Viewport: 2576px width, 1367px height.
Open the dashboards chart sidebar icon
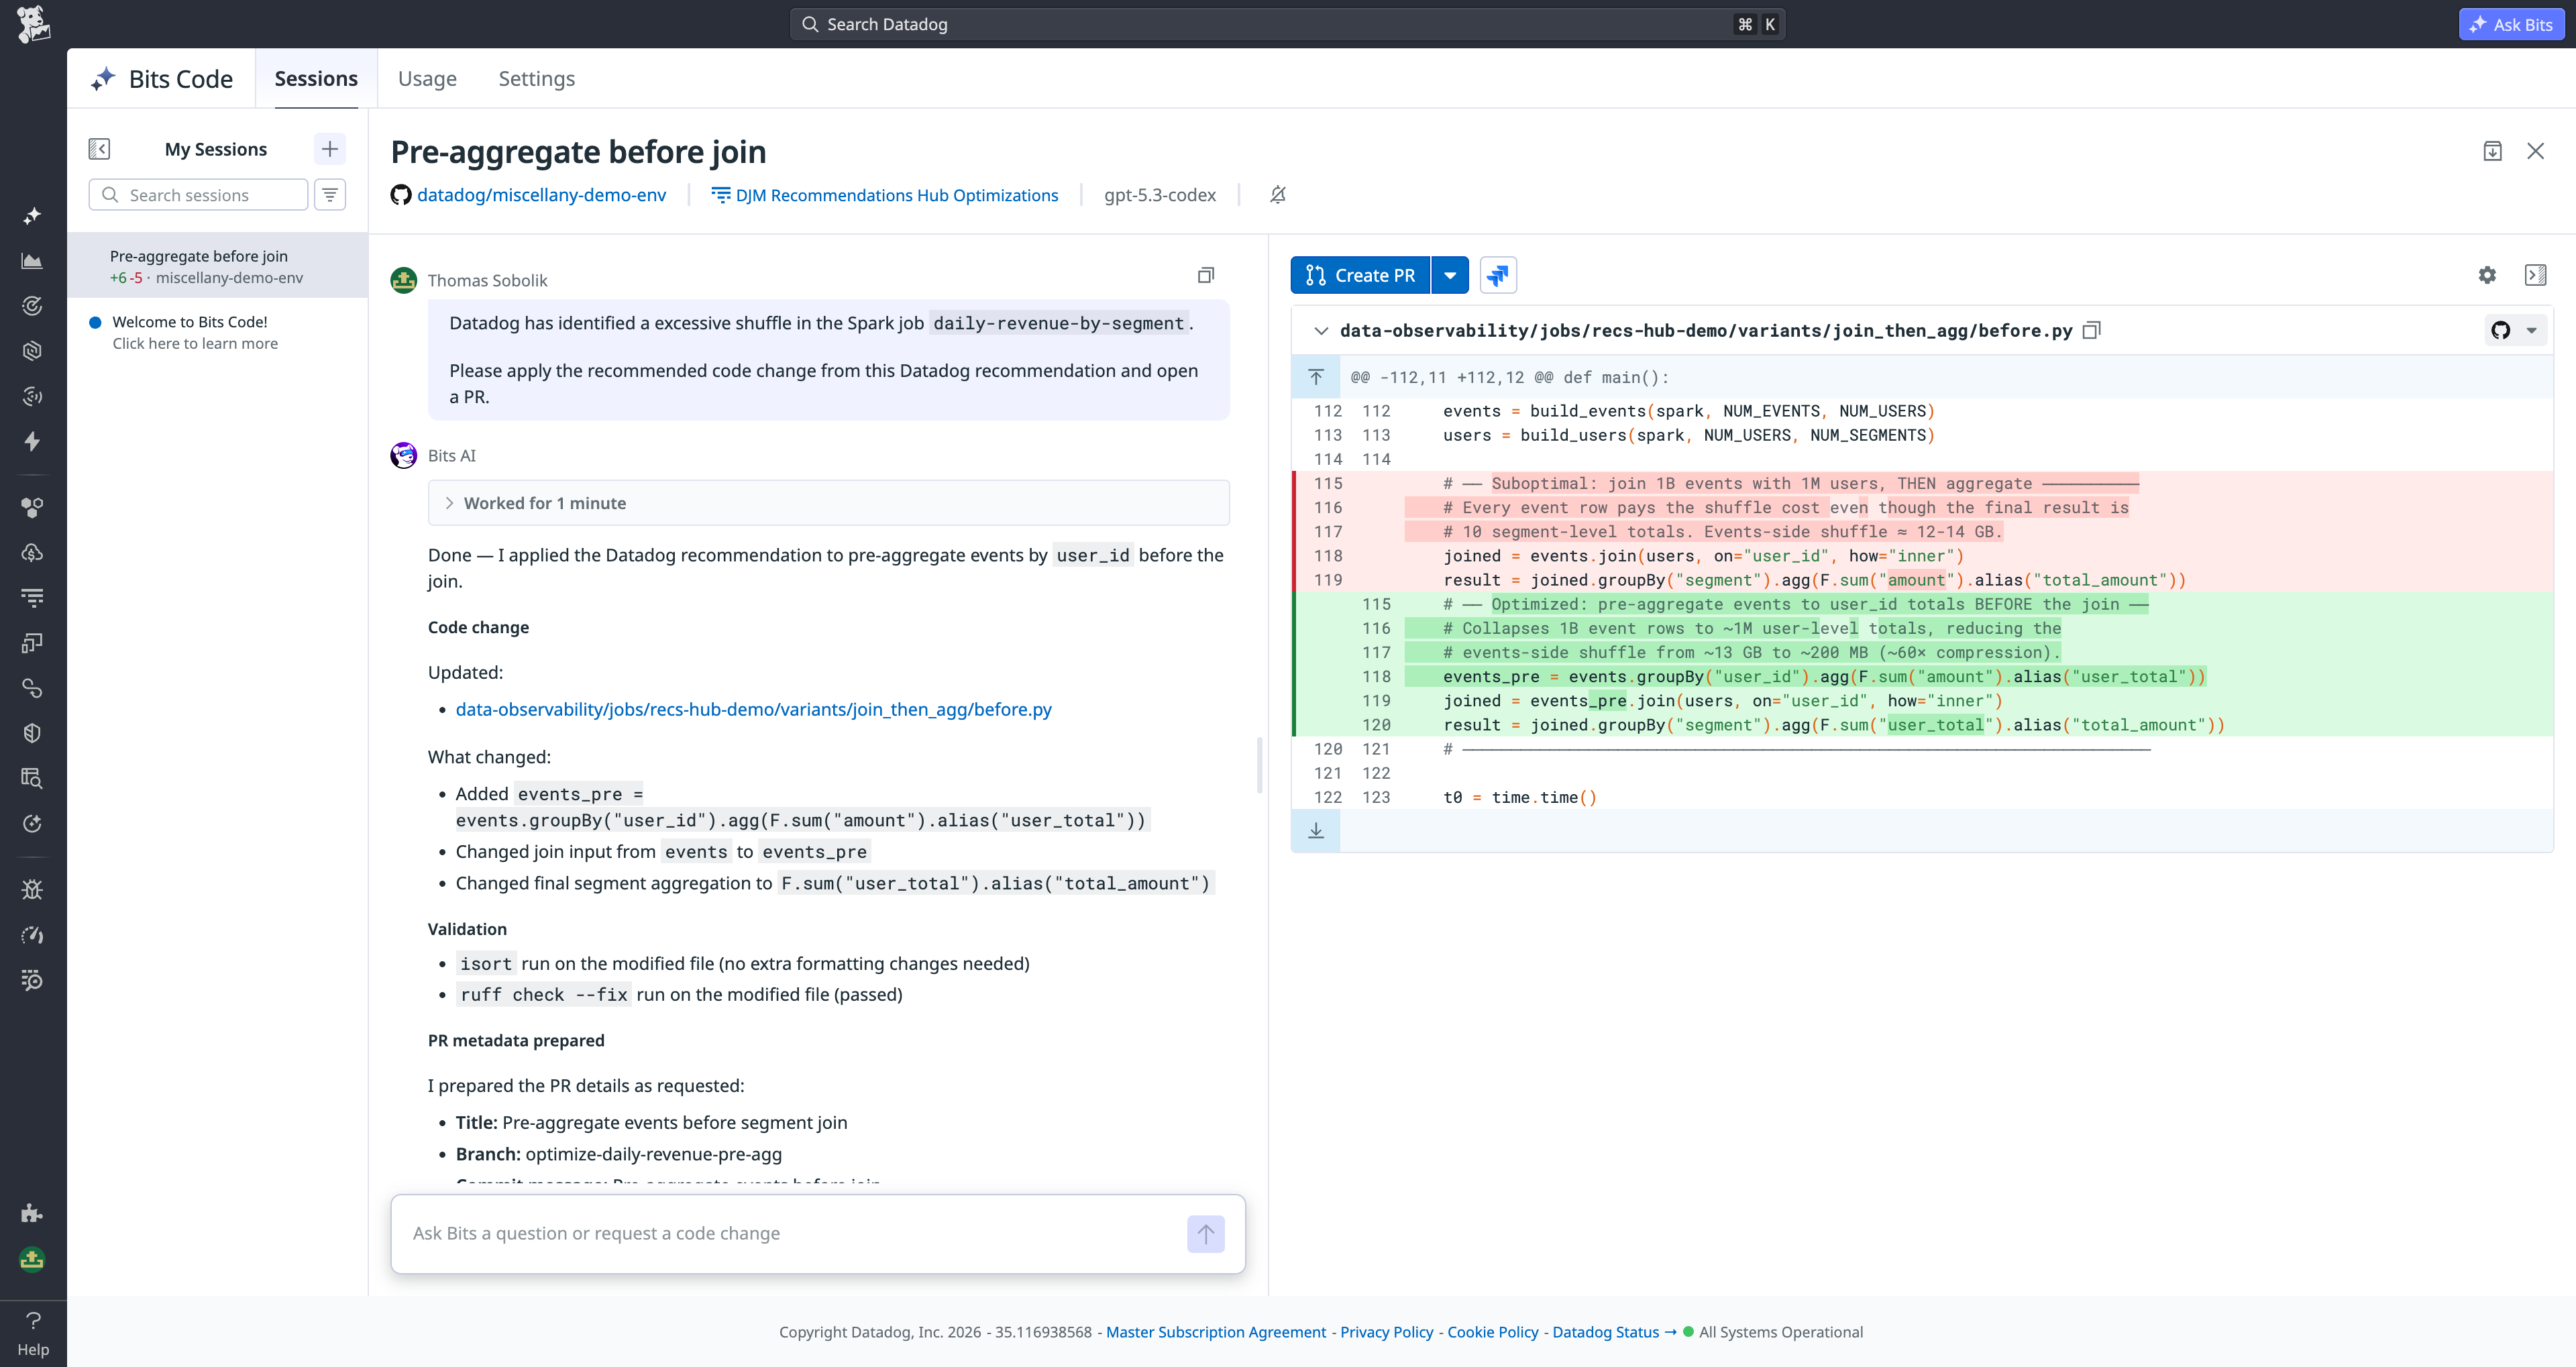(x=32, y=261)
